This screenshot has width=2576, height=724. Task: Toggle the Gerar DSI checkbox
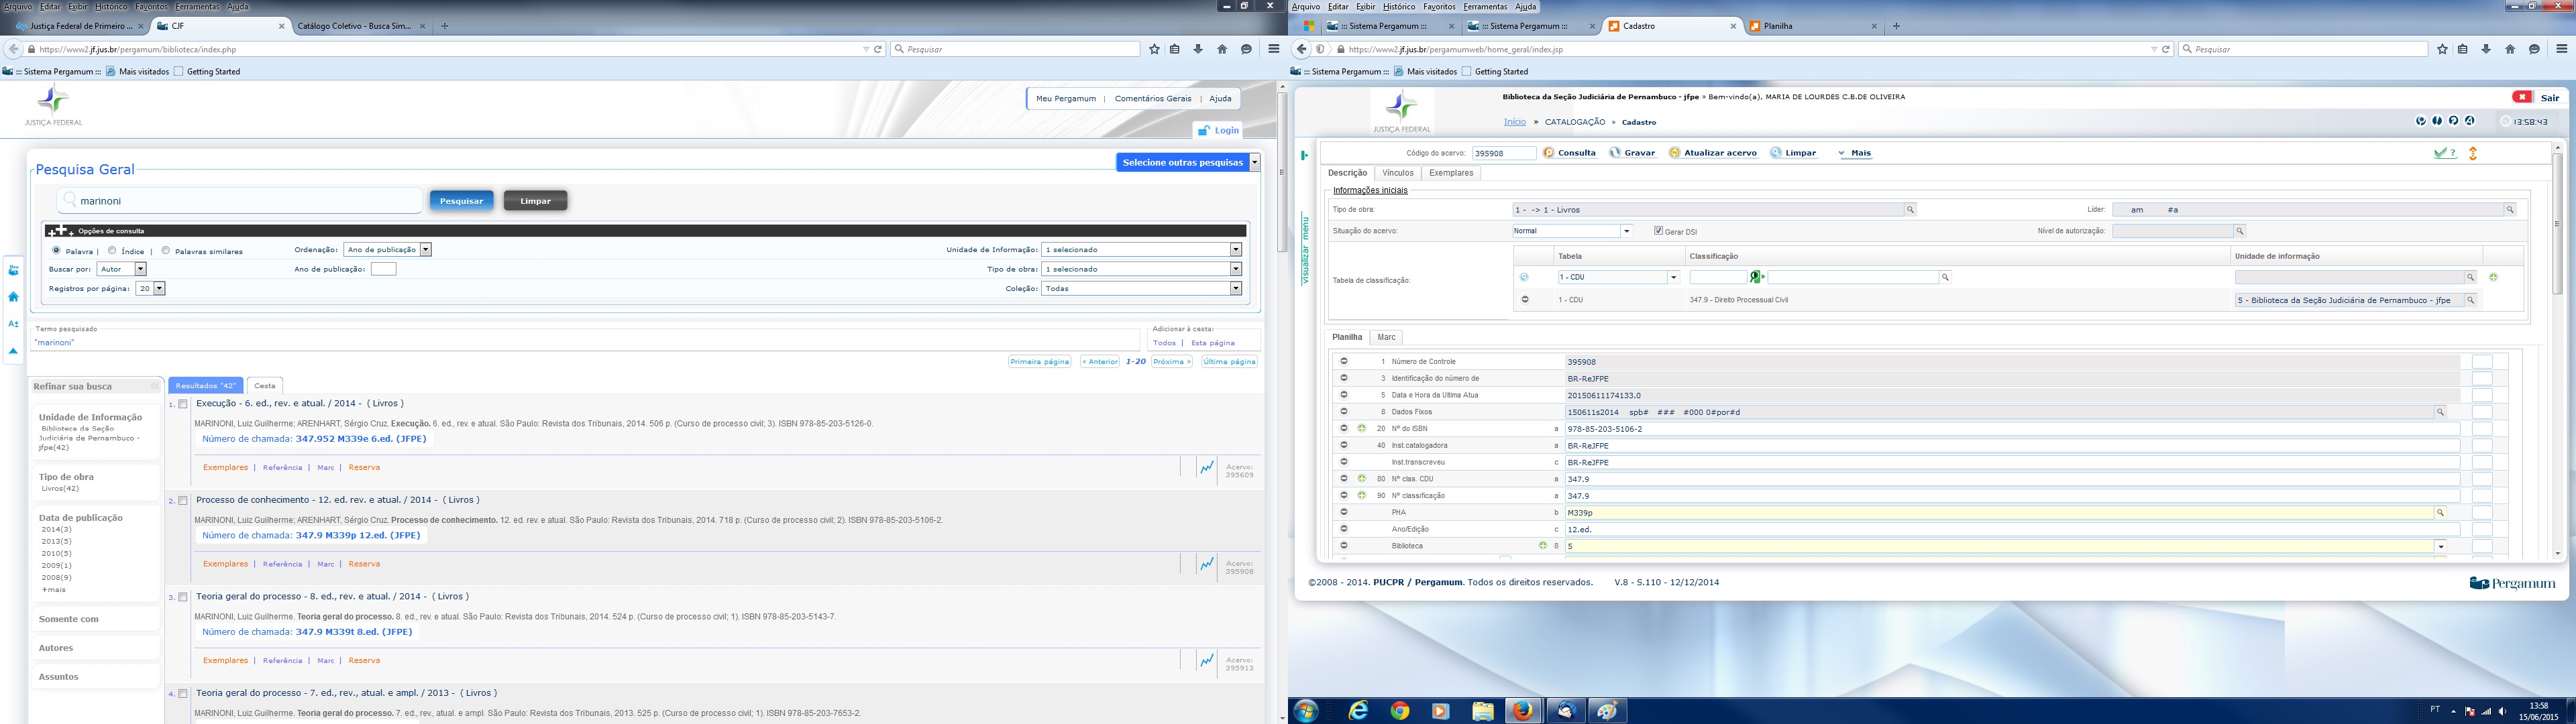coord(1658,231)
